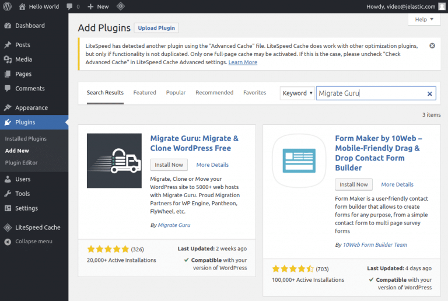Click the Settings sidebar icon

pos(8,208)
